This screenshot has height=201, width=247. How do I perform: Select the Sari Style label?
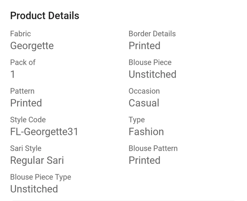26,149
